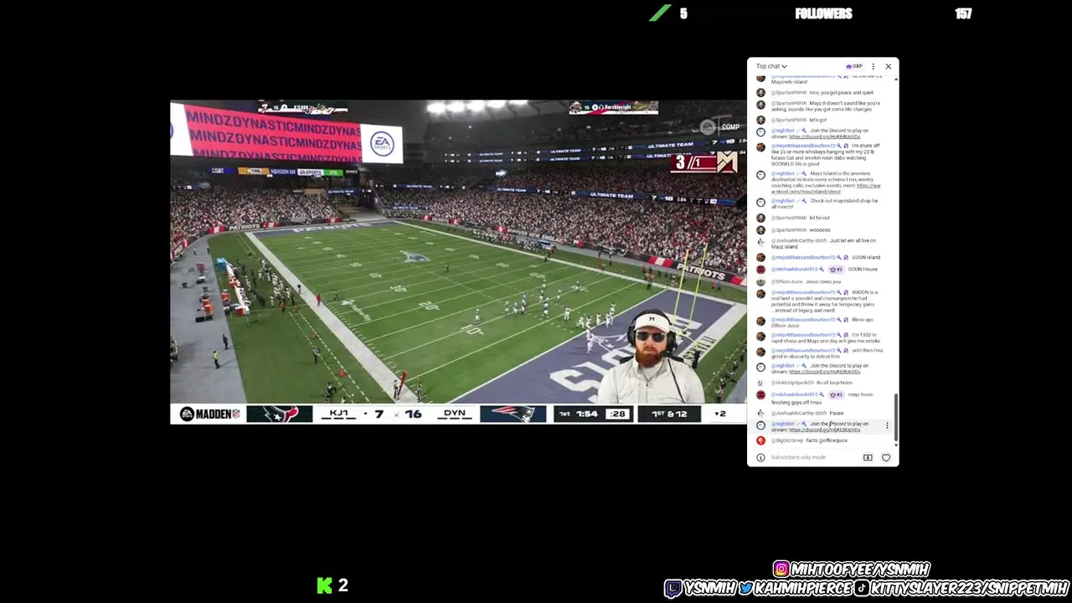Image resolution: width=1072 pixels, height=603 pixels.
Task: Open Discord link in topmost nightbot message
Action: pyautogui.click(x=824, y=137)
